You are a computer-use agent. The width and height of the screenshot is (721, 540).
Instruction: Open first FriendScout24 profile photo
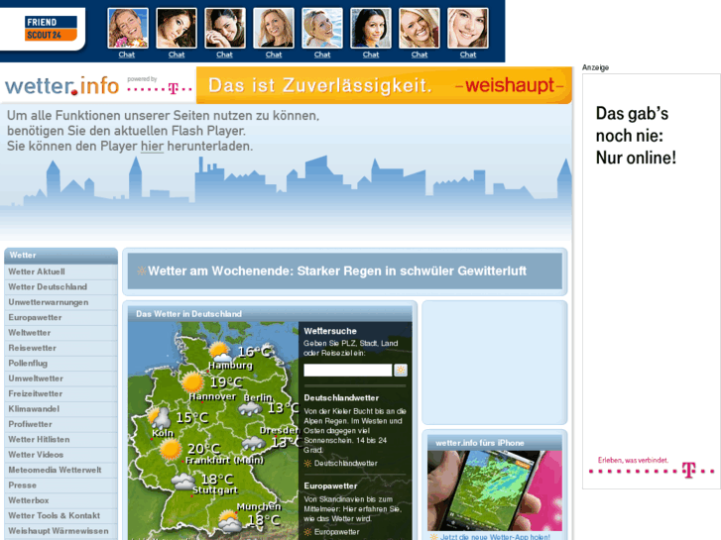pos(128,28)
